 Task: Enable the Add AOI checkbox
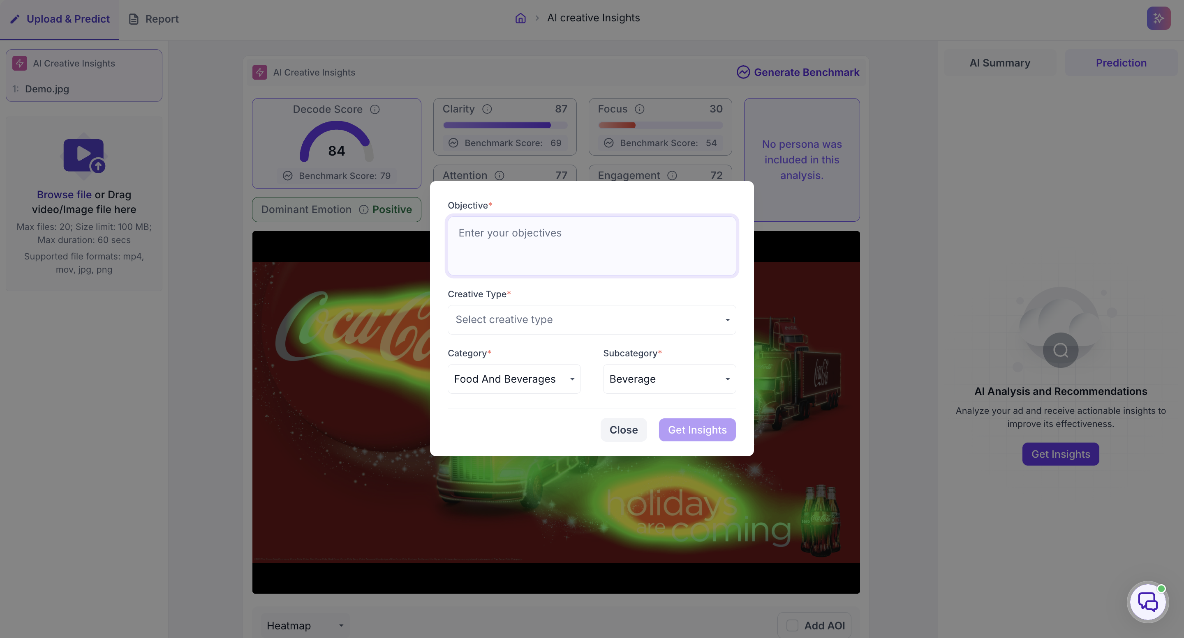(792, 625)
